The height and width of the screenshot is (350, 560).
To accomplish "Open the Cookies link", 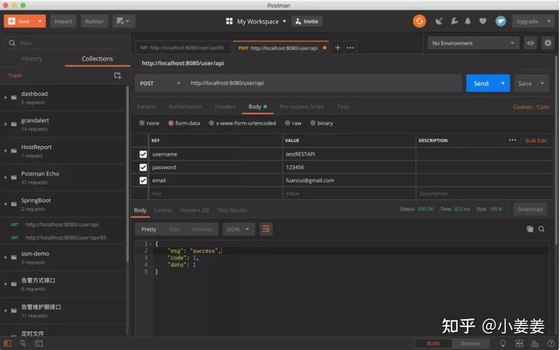I will click(x=522, y=107).
